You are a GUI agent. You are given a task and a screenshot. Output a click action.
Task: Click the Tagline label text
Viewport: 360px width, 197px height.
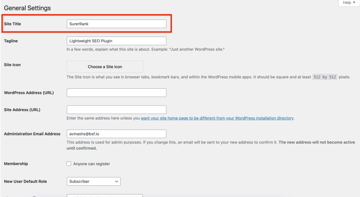tap(11, 41)
